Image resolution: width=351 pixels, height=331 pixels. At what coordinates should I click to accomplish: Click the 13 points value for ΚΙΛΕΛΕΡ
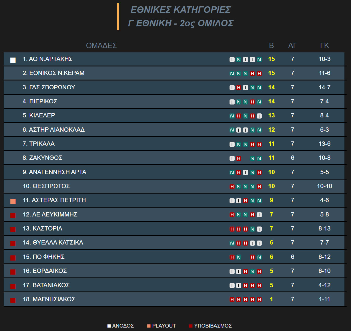tap(272, 115)
